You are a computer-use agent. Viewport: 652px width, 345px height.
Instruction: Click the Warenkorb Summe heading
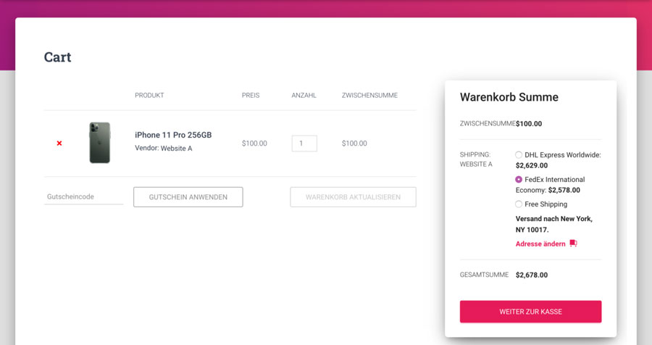coord(509,97)
